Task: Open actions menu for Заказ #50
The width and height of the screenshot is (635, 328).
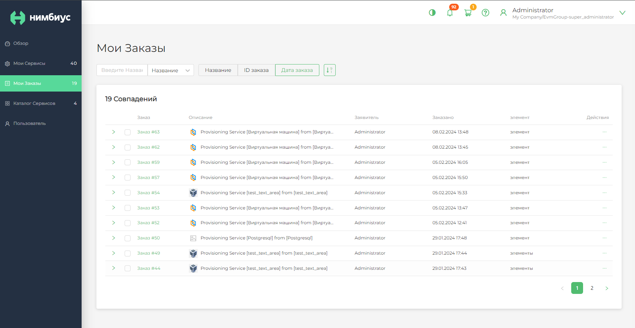Action: 605,238
